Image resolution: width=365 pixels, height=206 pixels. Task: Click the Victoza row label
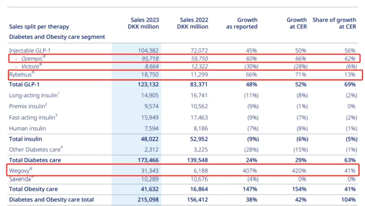click(x=32, y=66)
